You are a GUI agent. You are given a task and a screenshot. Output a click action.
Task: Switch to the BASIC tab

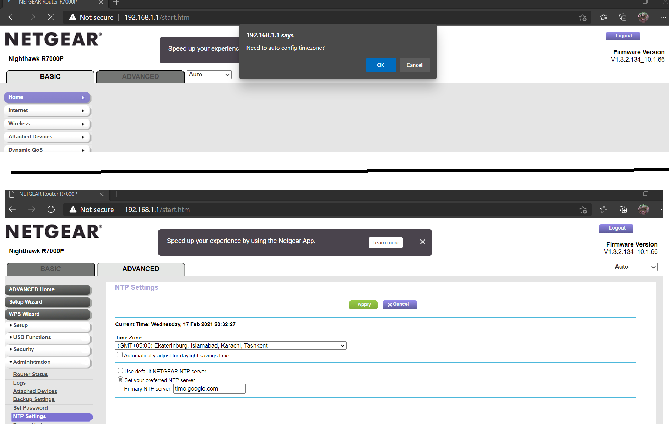pyautogui.click(x=50, y=269)
